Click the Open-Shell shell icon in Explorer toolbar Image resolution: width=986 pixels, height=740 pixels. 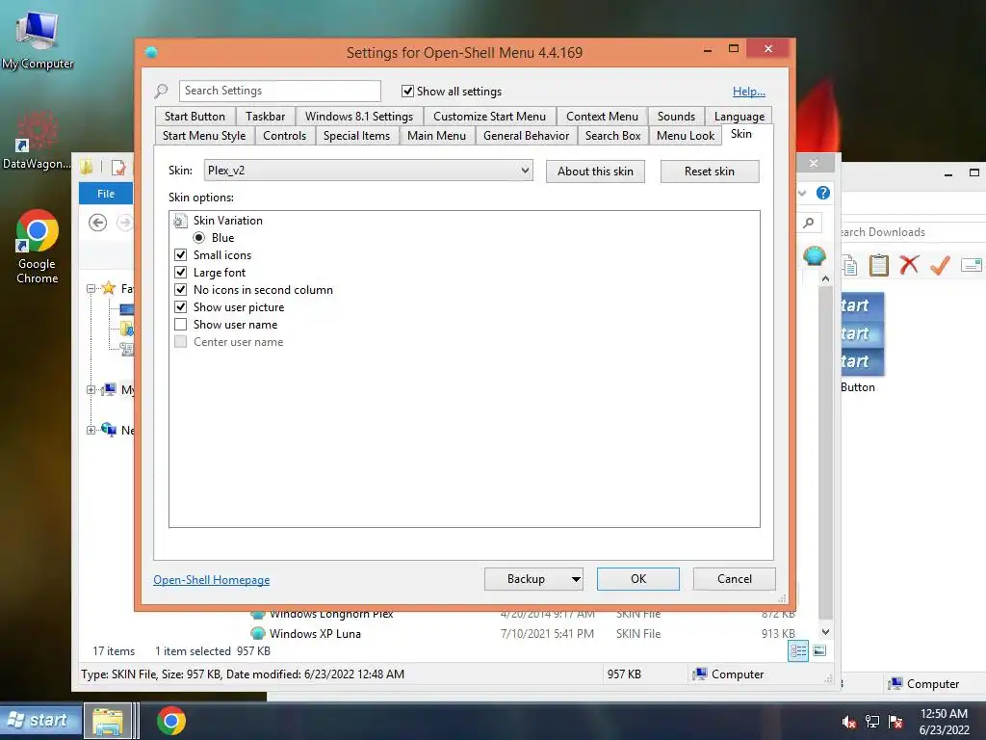(x=815, y=255)
